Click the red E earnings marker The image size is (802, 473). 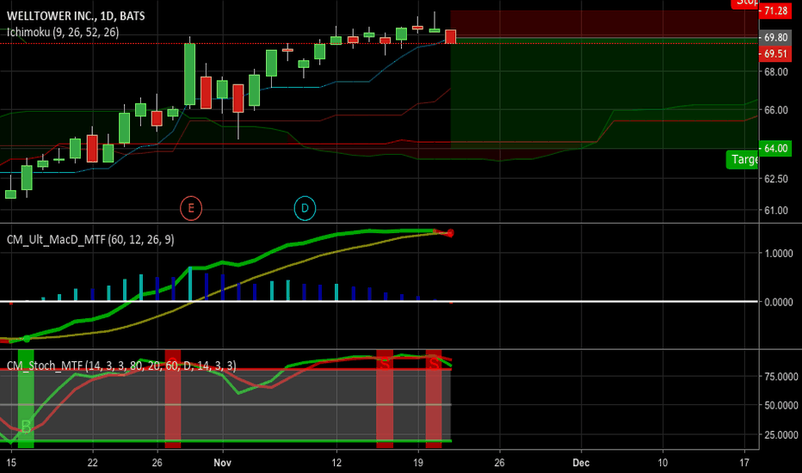(191, 208)
